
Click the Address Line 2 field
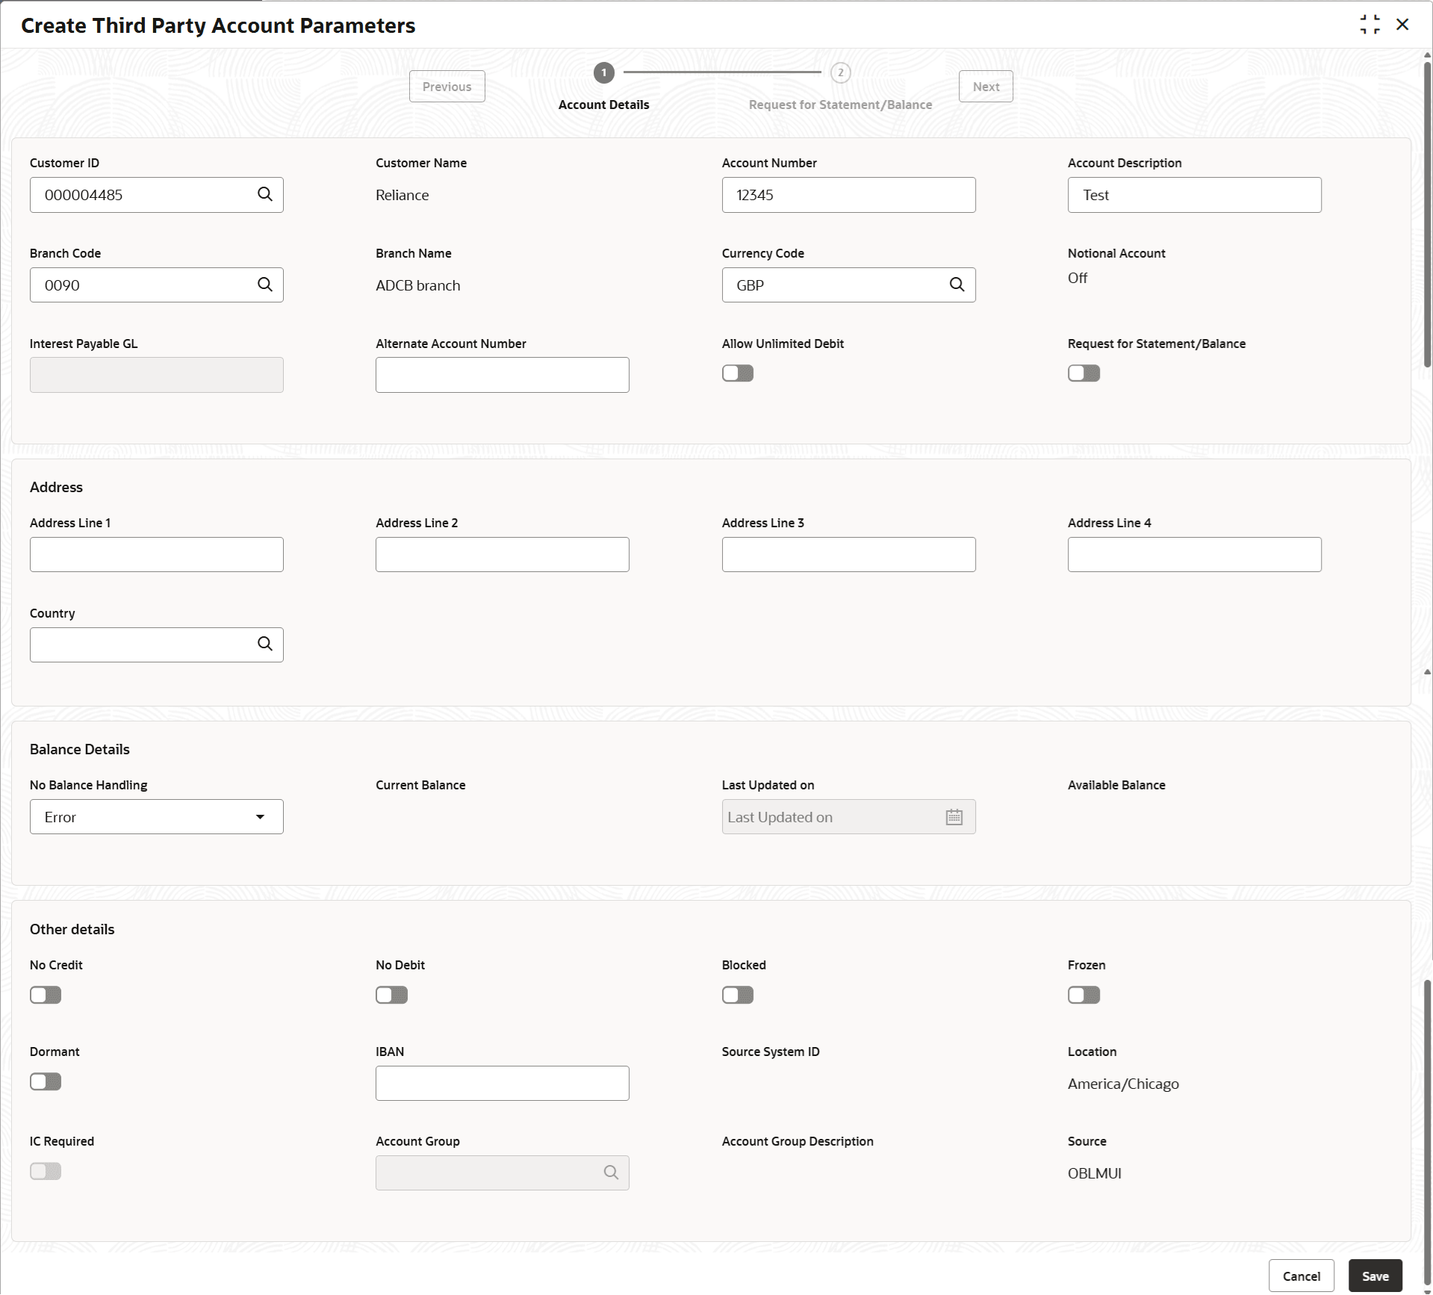click(503, 555)
